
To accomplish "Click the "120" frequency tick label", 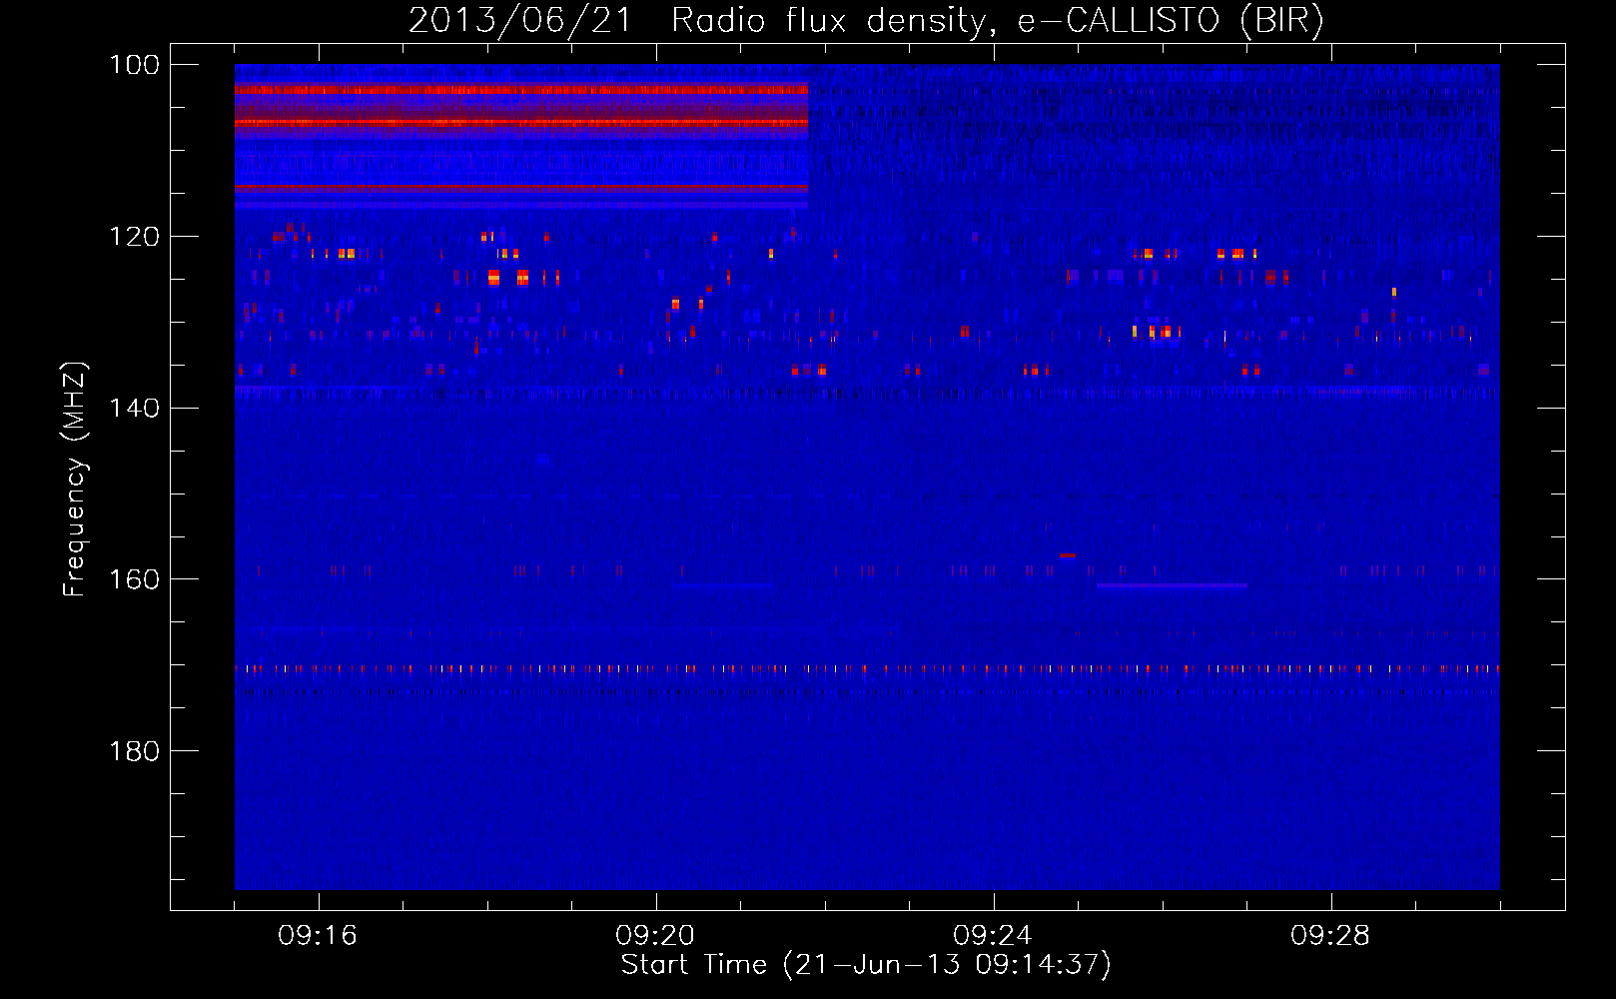I will tap(136, 237).
